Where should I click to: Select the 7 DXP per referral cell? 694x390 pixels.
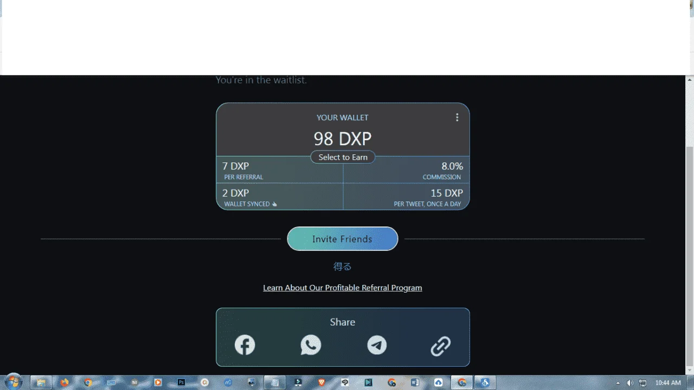click(x=280, y=170)
